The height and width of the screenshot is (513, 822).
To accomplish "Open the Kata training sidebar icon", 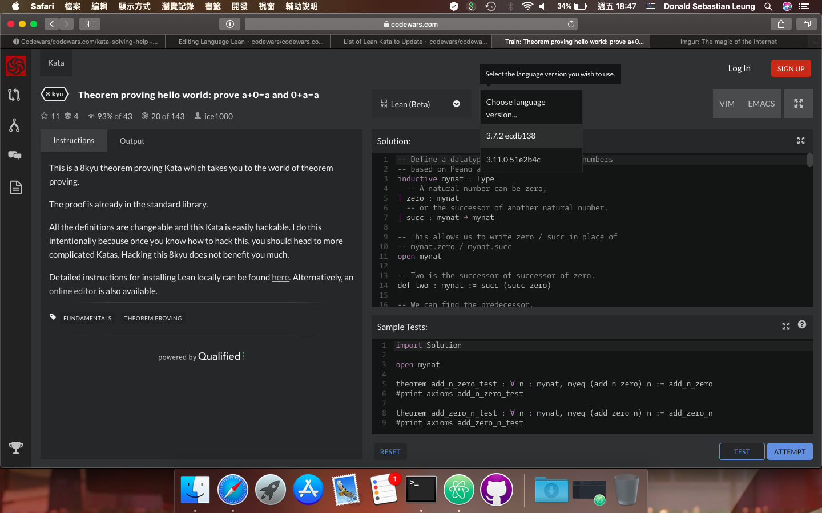I will 14,95.
